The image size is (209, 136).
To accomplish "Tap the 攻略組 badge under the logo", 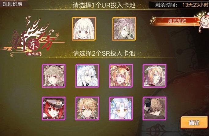I will click(x=33, y=54).
